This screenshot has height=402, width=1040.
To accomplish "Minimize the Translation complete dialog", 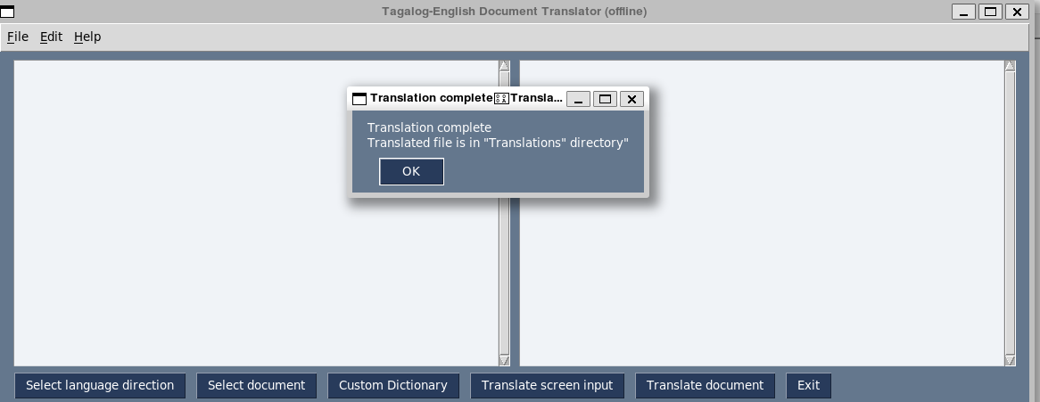I will point(578,99).
